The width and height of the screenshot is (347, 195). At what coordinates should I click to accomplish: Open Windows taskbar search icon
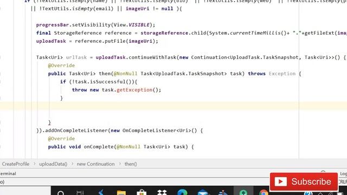coord(61,193)
